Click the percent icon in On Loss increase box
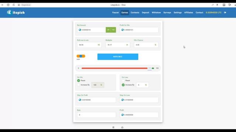Screen dimensions: 236x132 (x=146, y=85)
